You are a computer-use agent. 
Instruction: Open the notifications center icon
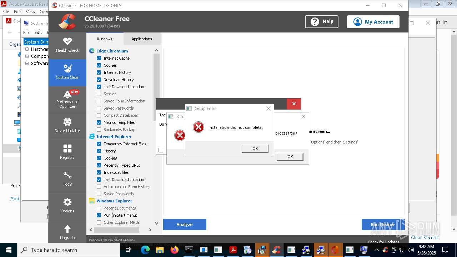tap(445, 250)
